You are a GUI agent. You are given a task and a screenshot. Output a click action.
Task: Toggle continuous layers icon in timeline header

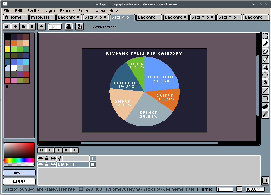click(53, 158)
